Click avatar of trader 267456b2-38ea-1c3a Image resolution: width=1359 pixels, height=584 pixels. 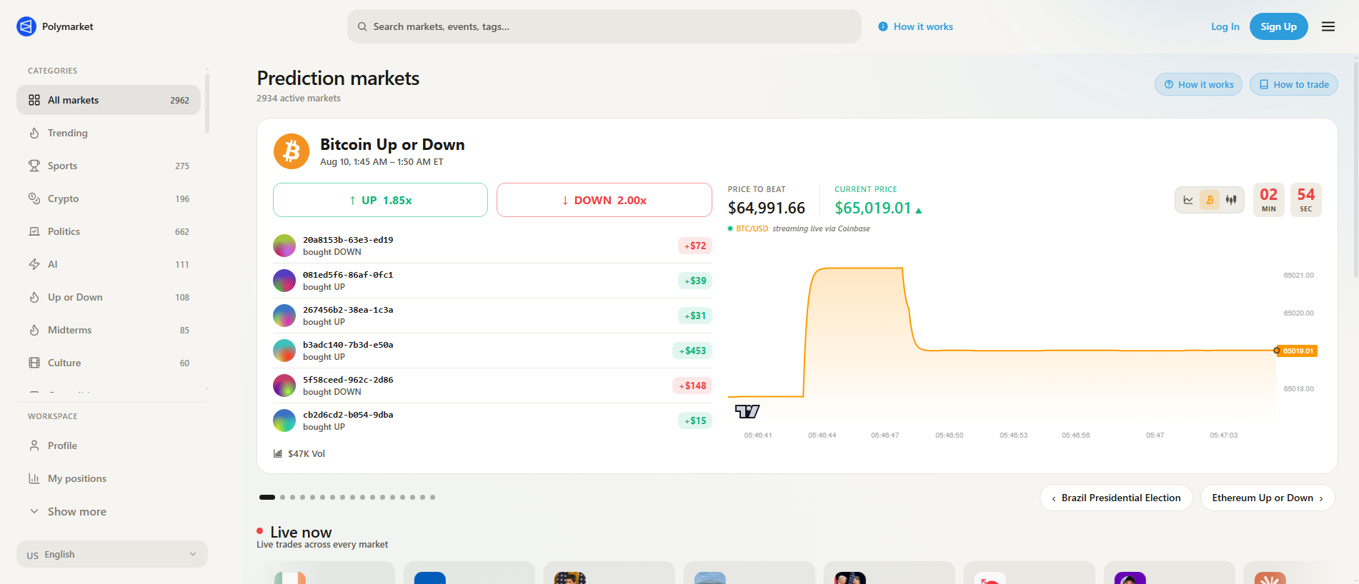284,316
